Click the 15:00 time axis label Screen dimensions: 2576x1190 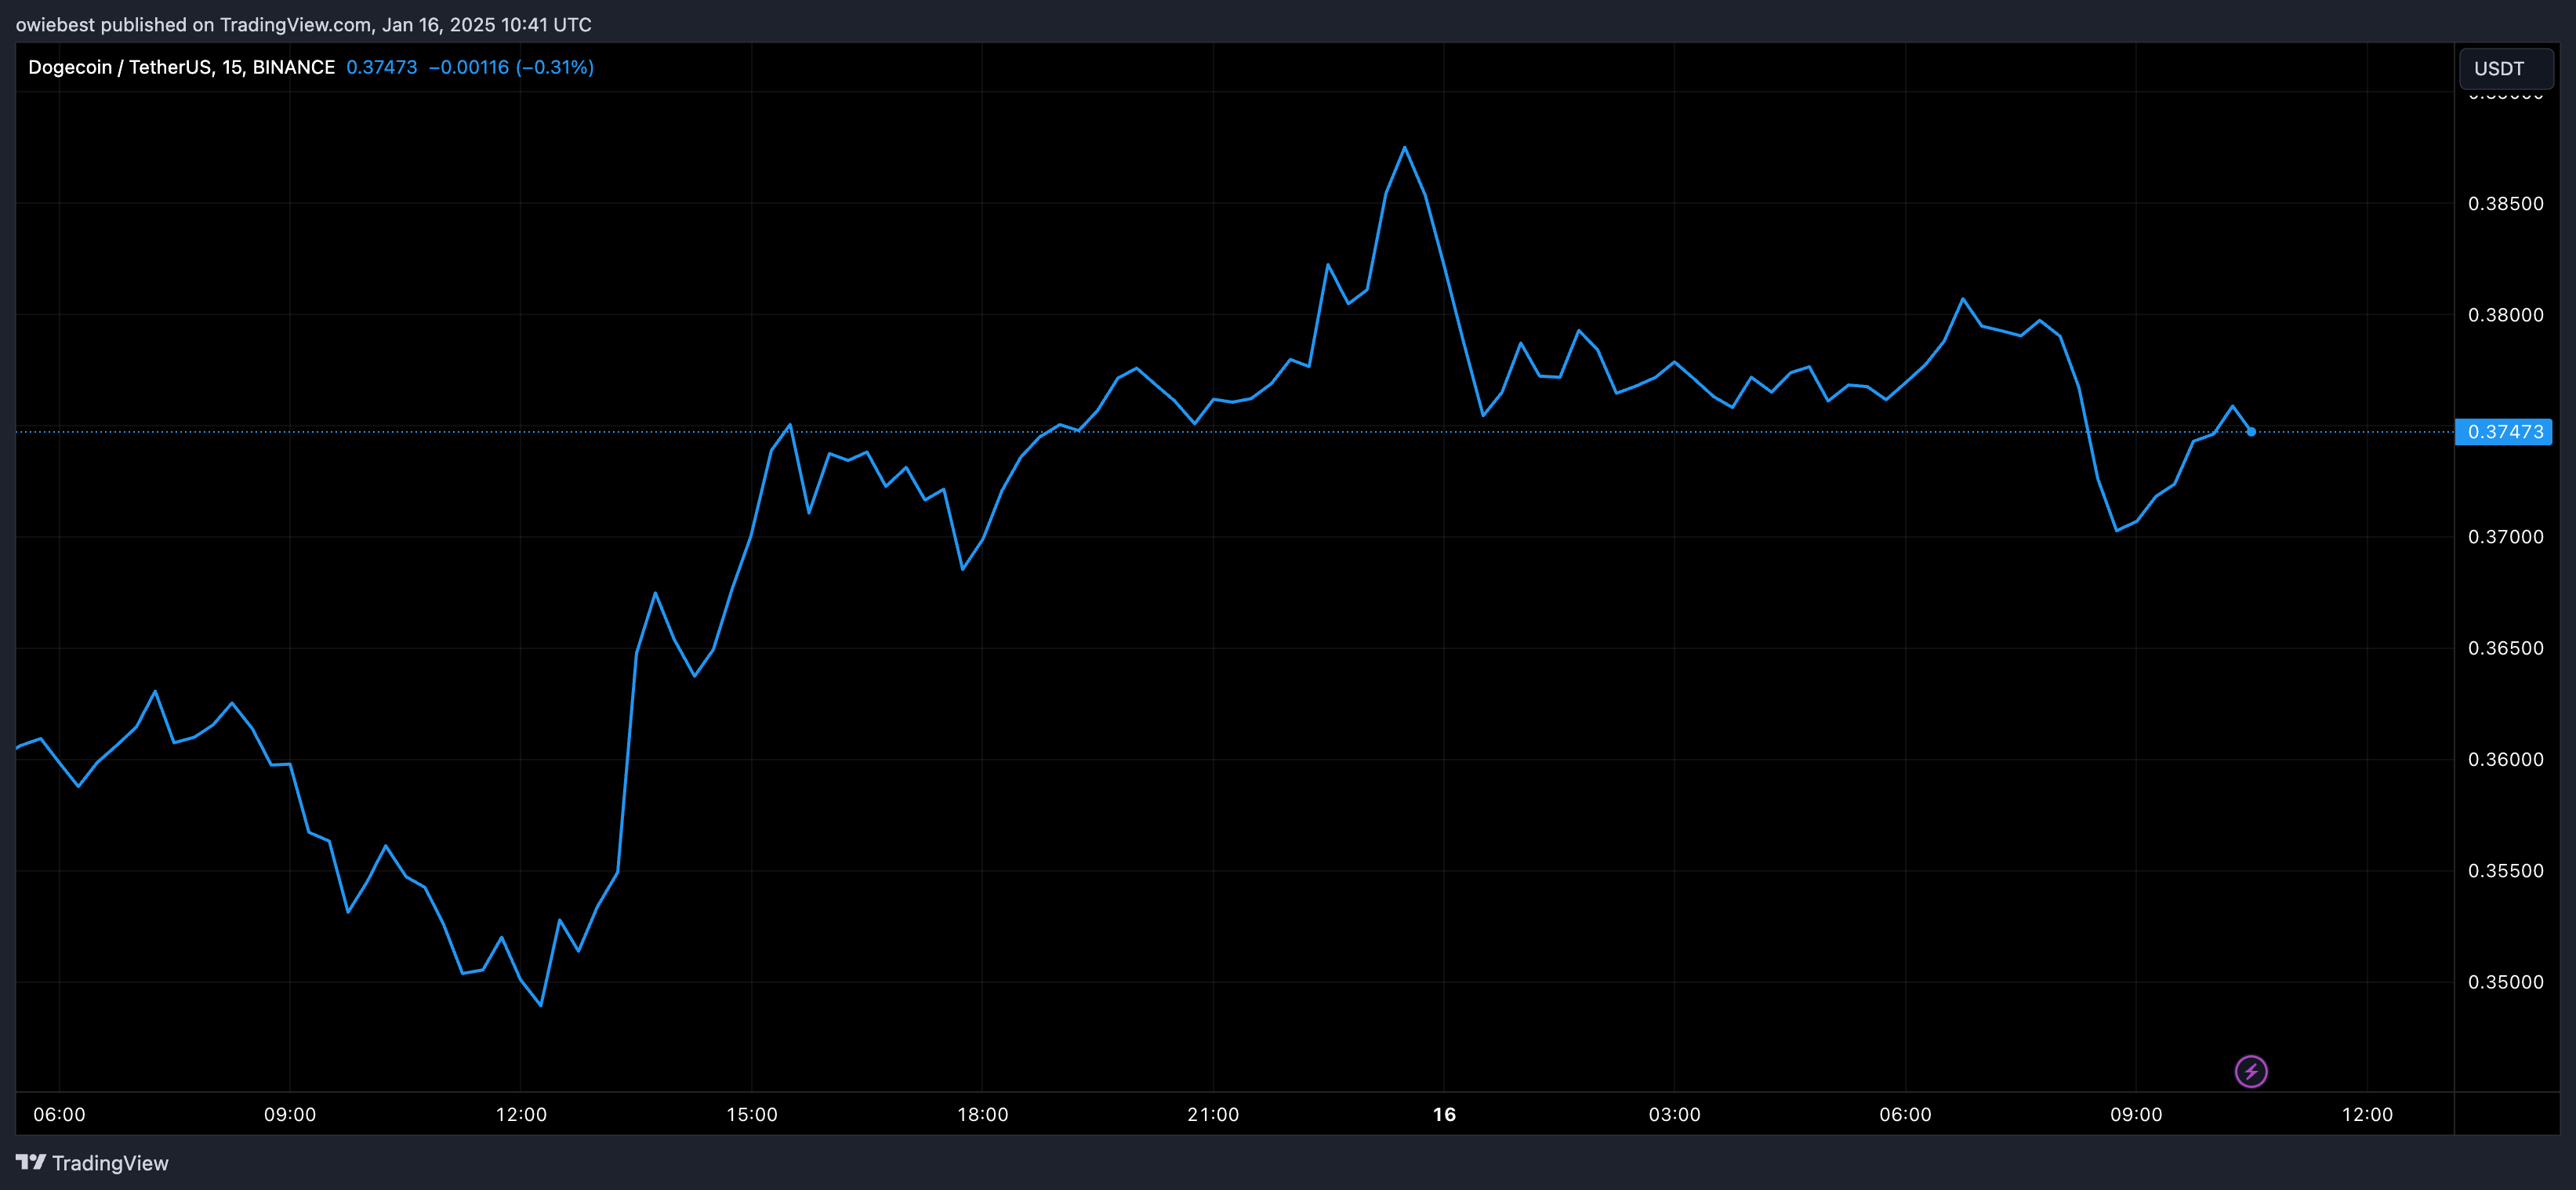click(x=751, y=1114)
